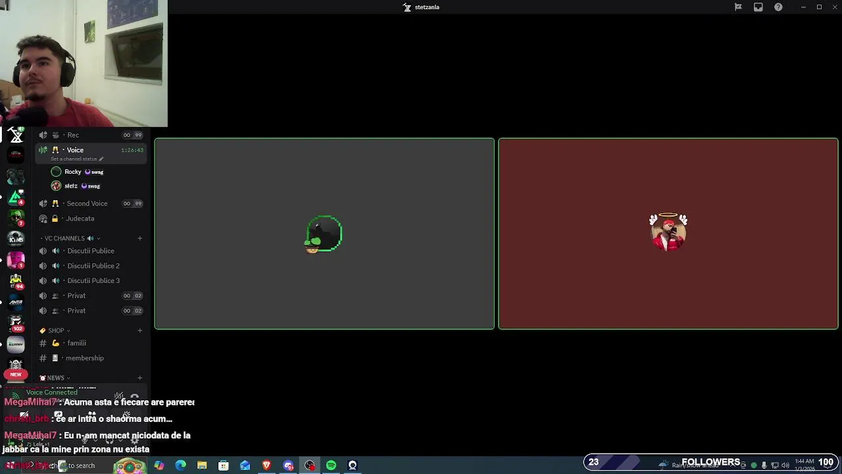Click the NEW unread mentions pill

coord(16,374)
